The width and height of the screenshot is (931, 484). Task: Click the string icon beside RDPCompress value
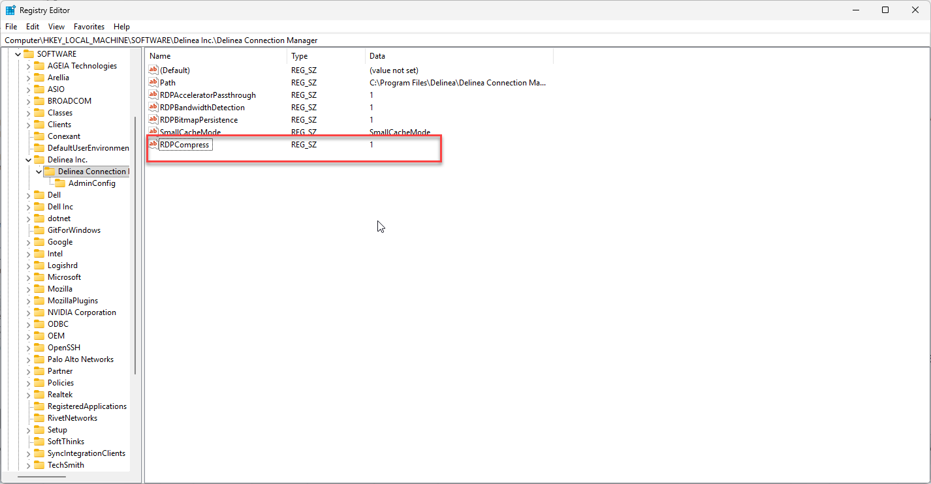[153, 144]
